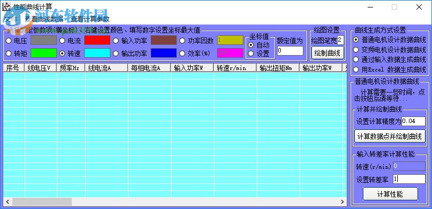The width and height of the screenshot is (432, 209).
Task: Click the gray 电压 color swatch
Action: point(43,40)
